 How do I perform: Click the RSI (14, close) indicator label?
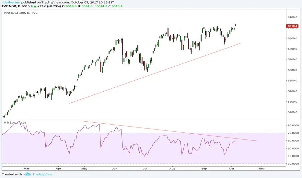click(x=15, y=122)
